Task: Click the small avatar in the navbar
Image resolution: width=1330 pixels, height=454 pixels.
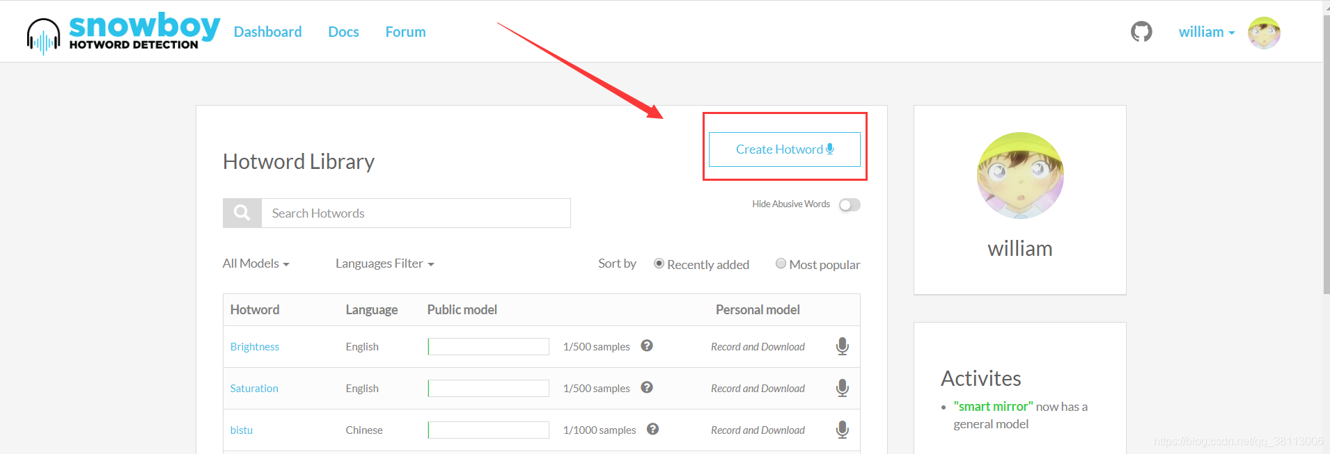Action: (x=1264, y=33)
